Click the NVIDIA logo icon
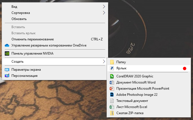The height and width of the screenshot is (120, 193). pos(7,53)
